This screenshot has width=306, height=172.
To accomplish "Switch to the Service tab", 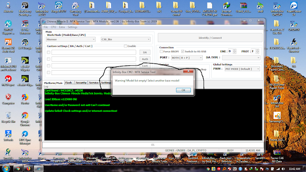I will [x=94, y=83].
